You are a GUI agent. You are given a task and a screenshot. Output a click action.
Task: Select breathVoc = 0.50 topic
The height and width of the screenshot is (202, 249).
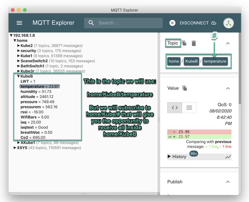pos(36,132)
